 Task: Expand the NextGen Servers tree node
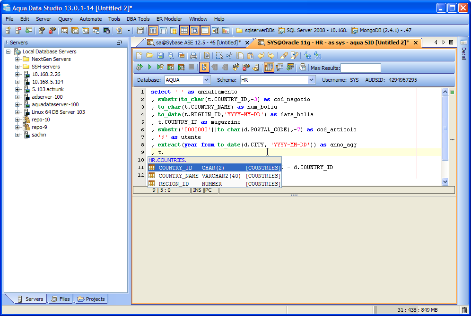(x=17, y=59)
